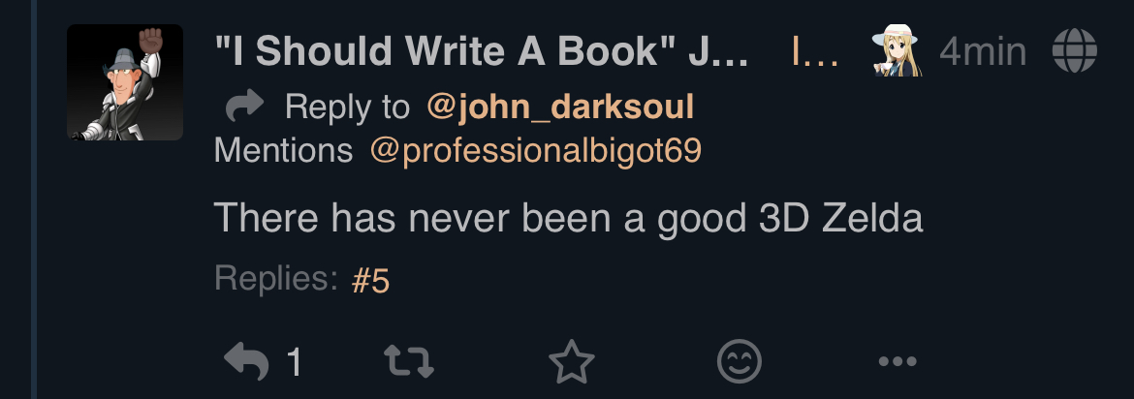Screen dimensions: 1134x399
Task: Open the three-dot more options menu
Action: 898,361
